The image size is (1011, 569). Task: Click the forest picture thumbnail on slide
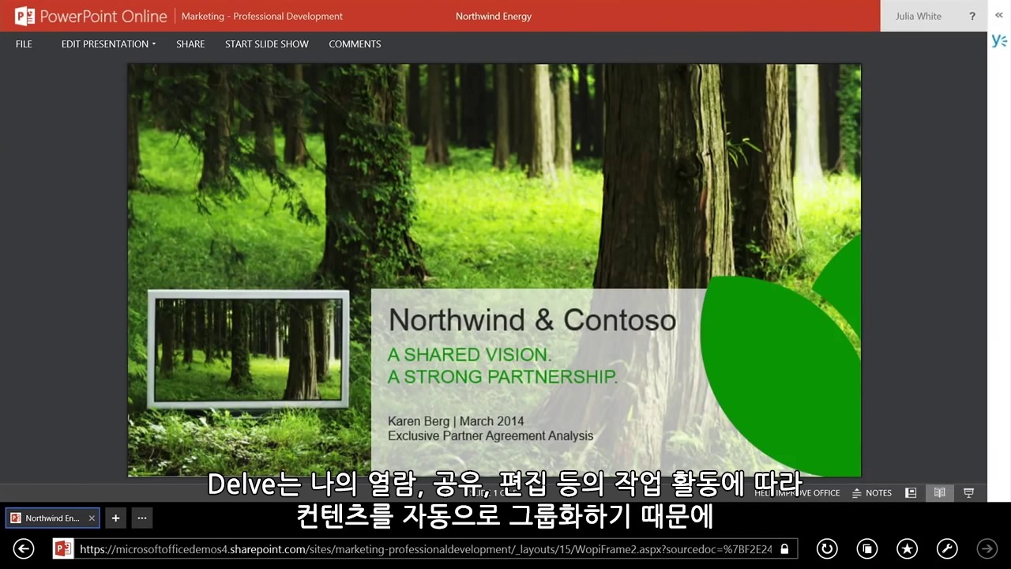tap(249, 349)
